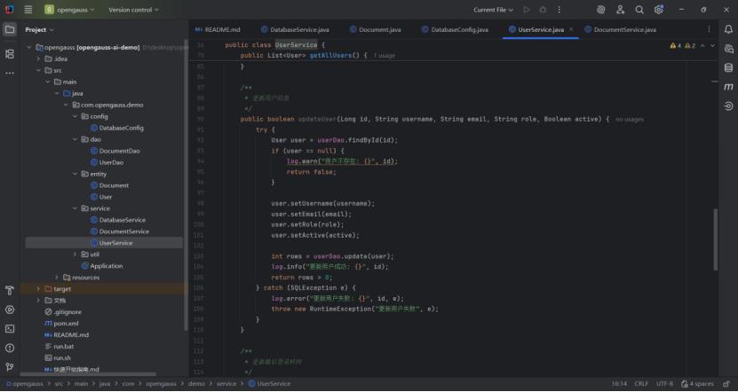Collapse the config package
Screen dimensions: 738x392
click(x=75, y=116)
